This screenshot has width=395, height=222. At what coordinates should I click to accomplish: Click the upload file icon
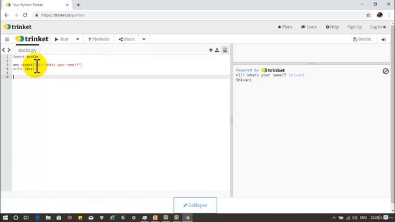(217, 50)
